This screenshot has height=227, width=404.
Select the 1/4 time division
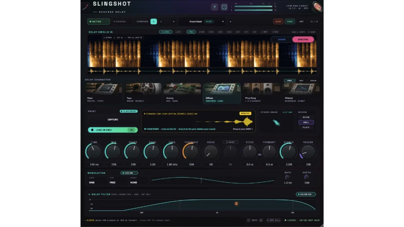coord(246,32)
